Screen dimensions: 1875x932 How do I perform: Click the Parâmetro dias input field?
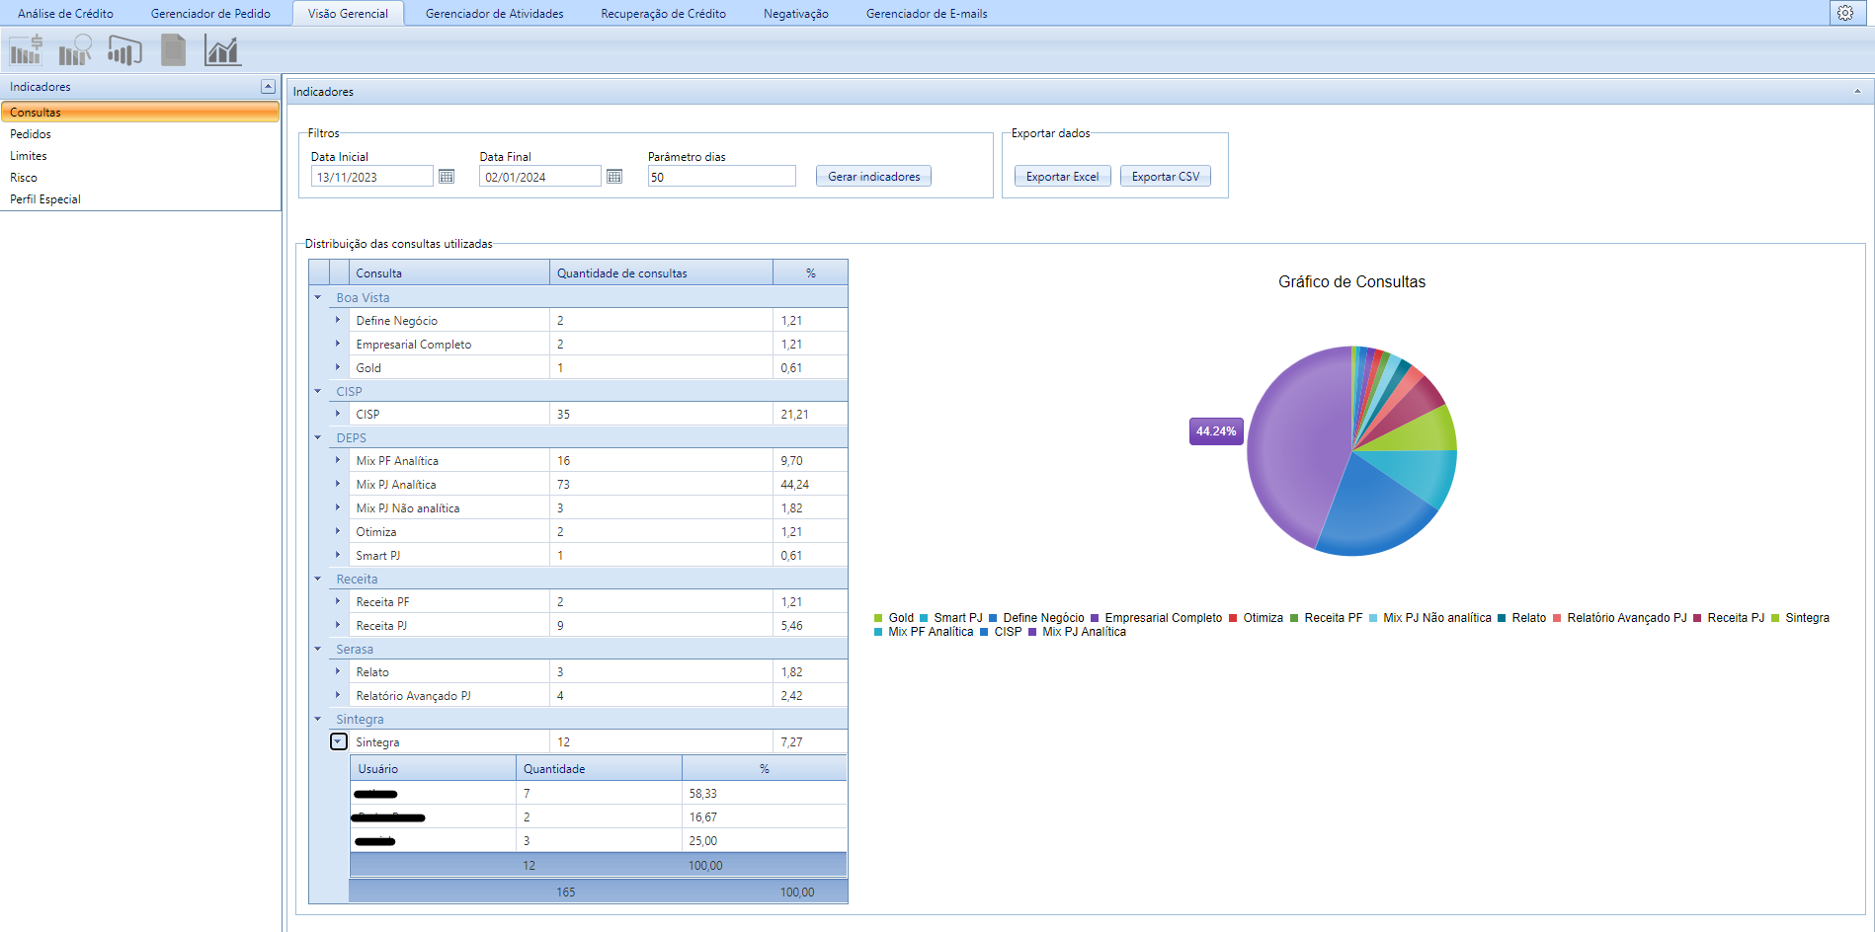(x=721, y=176)
